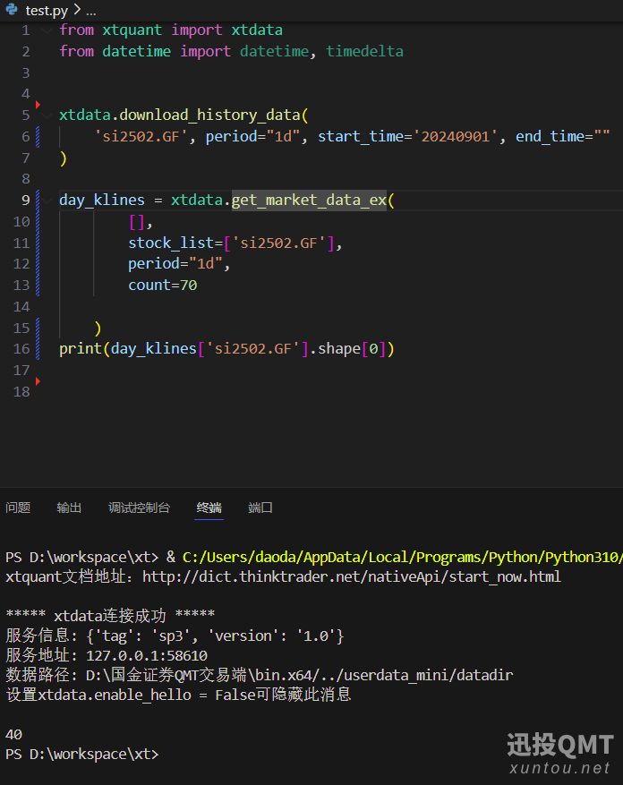The height and width of the screenshot is (785, 623).
Task: Collapse the download_history_data fold arrow on line 5
Action: coord(47,115)
